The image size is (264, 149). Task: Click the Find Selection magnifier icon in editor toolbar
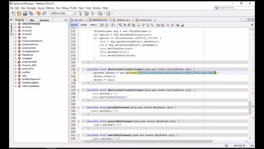(x=120, y=25)
